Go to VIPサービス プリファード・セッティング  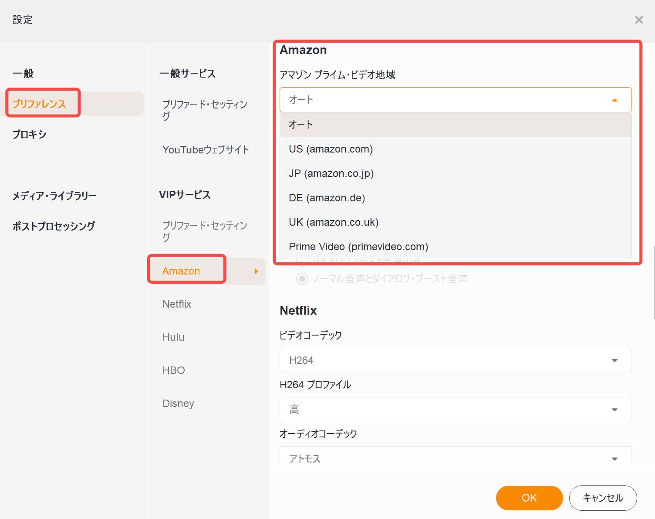[205, 231]
